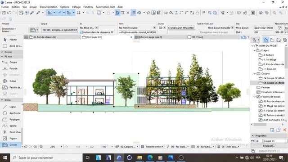Viewport: 288px width, 162px height.
Task: Close the C6 Coupe CC tab
Action: pos(131,37)
